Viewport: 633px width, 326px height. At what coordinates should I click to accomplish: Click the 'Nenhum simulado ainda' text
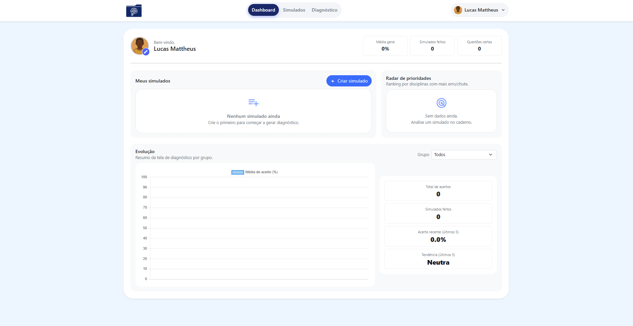click(253, 116)
